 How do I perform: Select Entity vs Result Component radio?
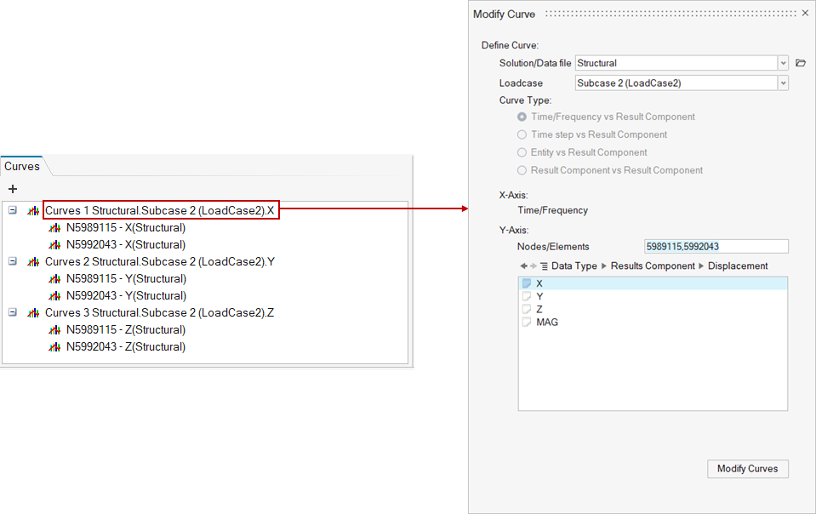click(522, 152)
